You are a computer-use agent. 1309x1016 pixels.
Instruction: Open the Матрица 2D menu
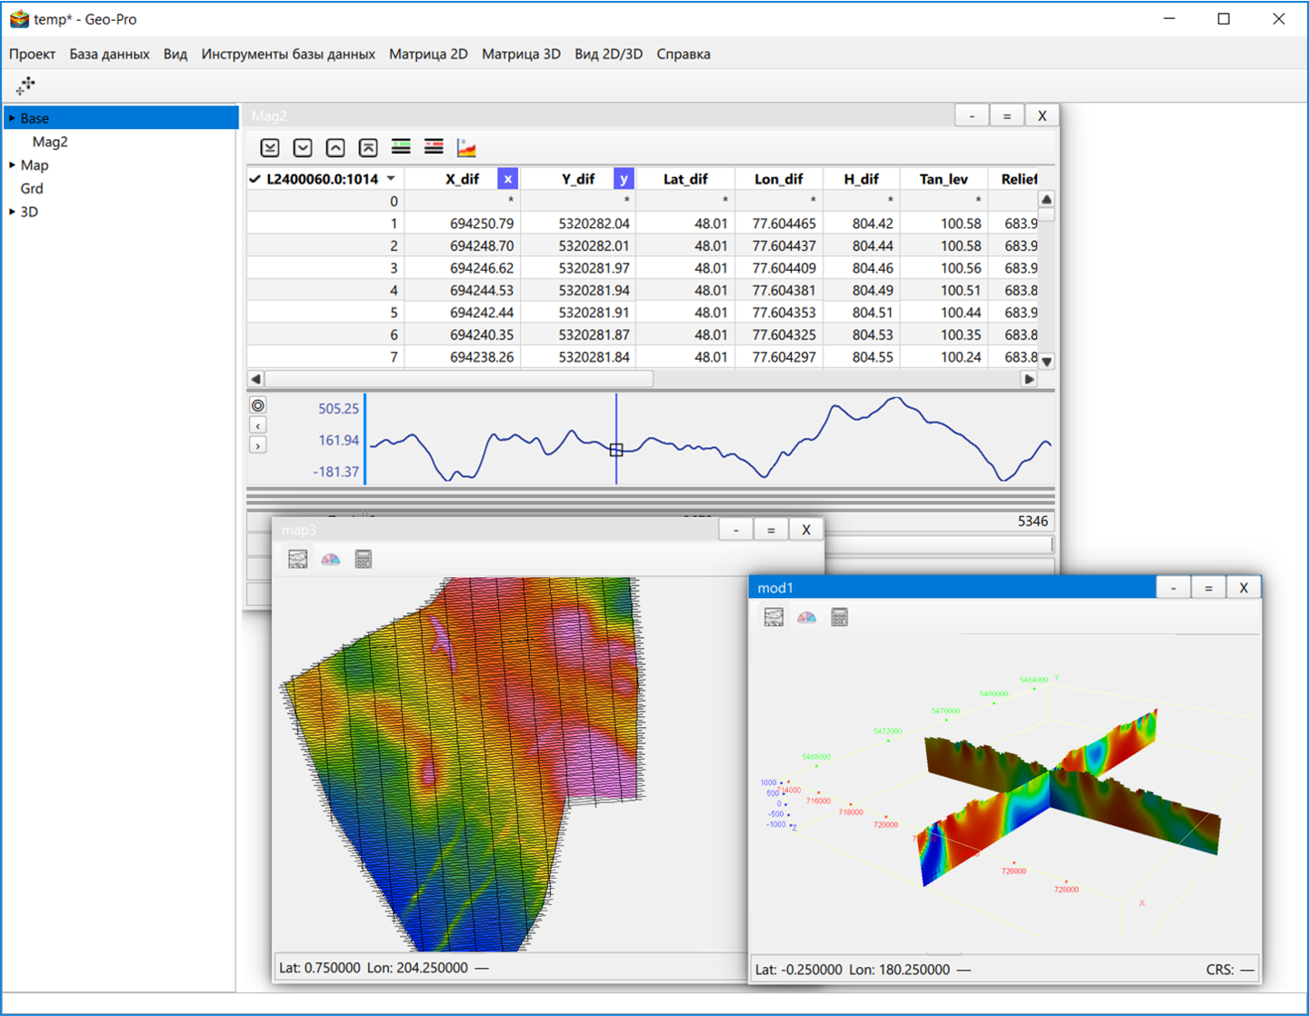428,55
